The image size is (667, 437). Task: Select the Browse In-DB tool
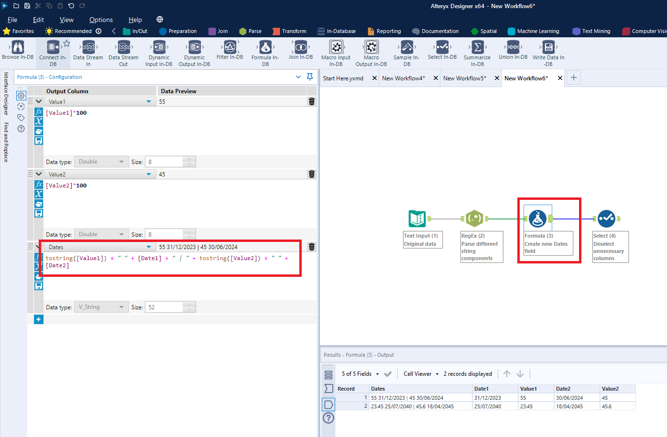coord(17,51)
